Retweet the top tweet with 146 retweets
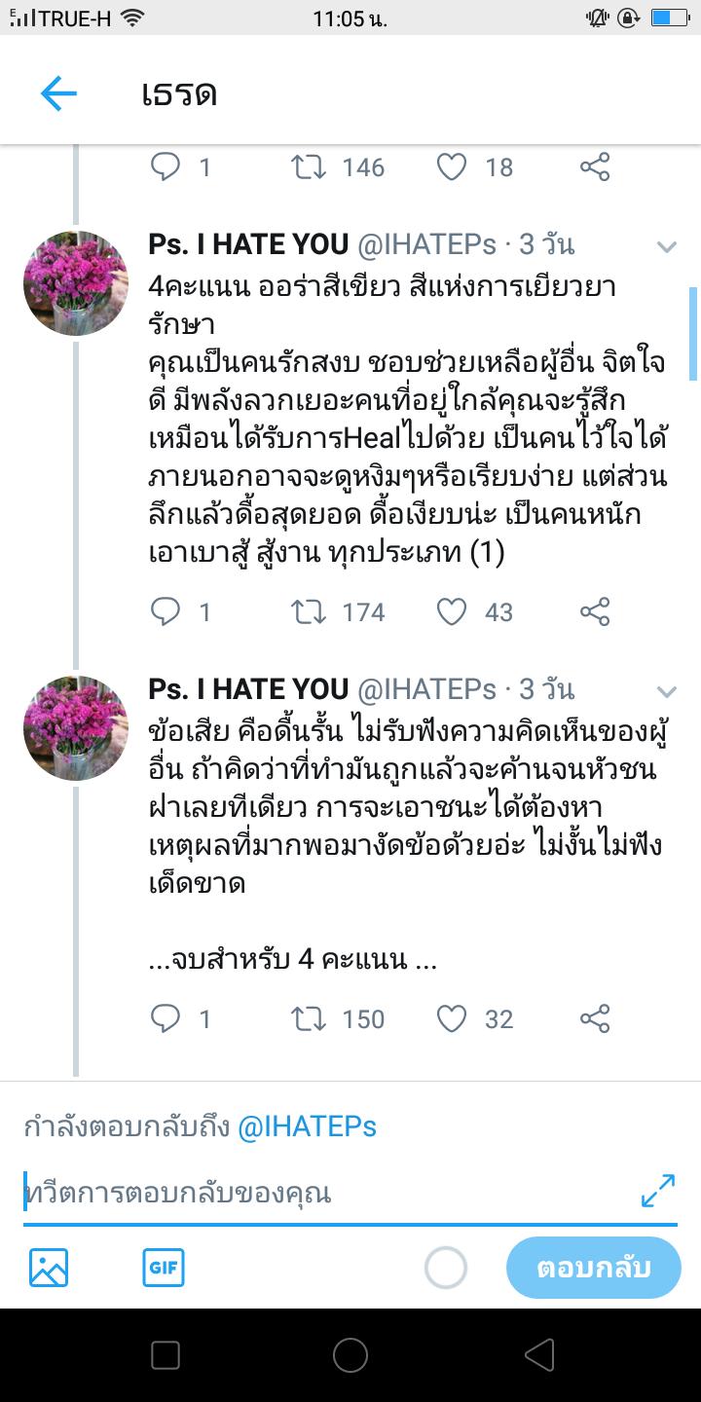This screenshot has height=1402, width=701. pyautogui.click(x=309, y=167)
